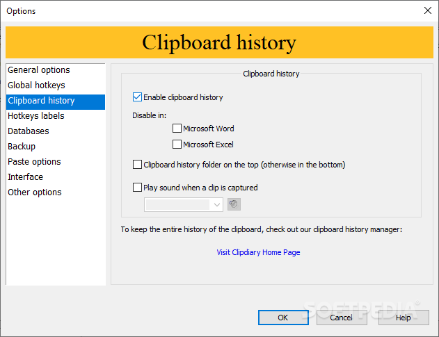Screen dimensions: 439x337
Task: Go to Hotkeys labels settings
Action: [36, 116]
